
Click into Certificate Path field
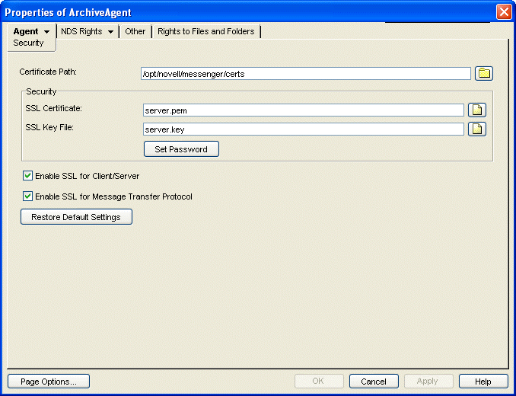tap(306, 74)
